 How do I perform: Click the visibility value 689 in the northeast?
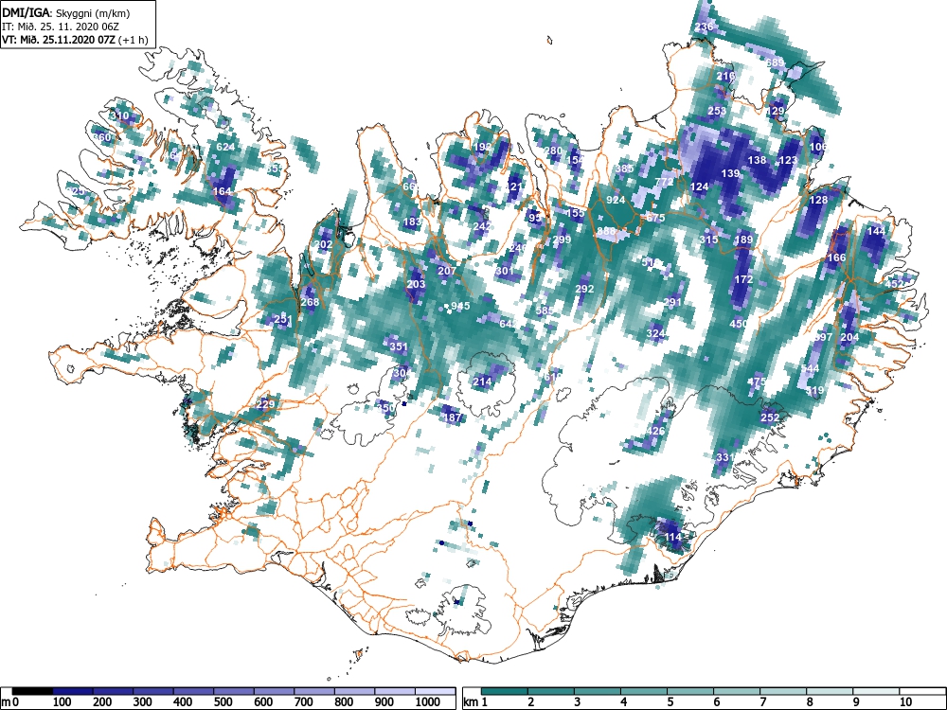(x=775, y=62)
